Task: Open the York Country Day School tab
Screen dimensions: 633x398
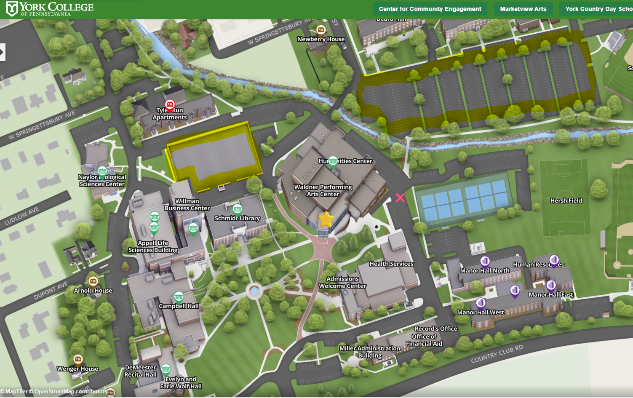Action: click(598, 9)
